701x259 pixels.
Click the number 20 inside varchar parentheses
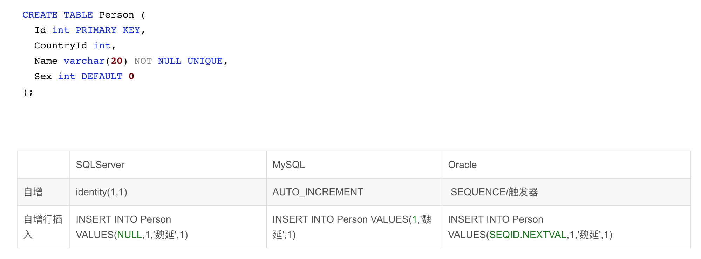click(116, 61)
